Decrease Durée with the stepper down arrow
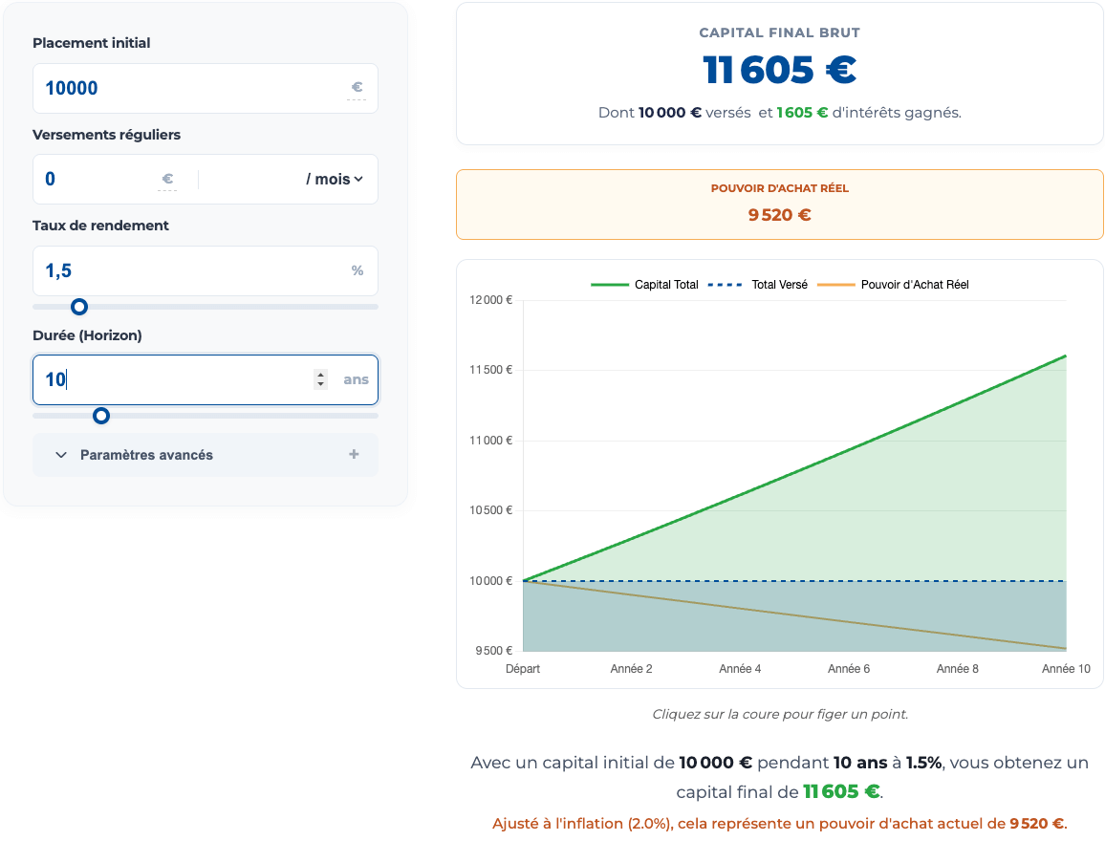This screenshot has height=841, width=1105. (320, 384)
